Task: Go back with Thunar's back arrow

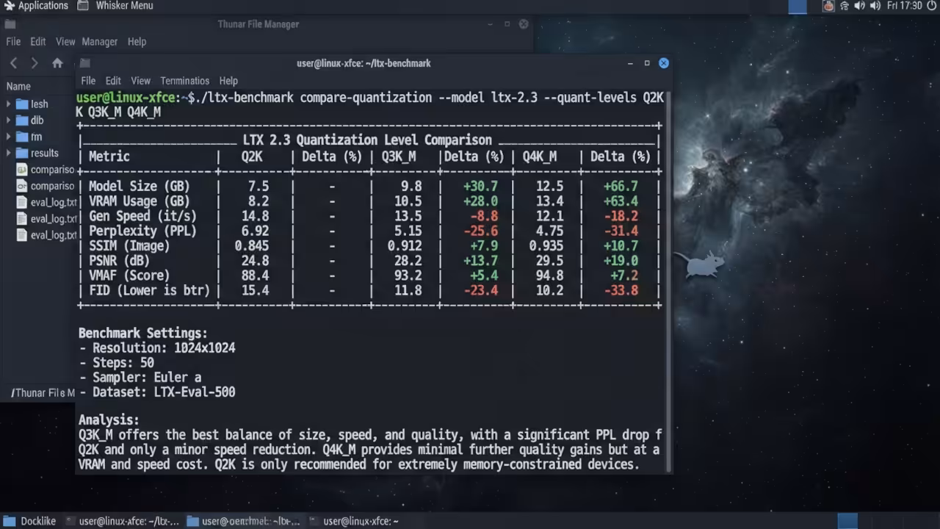Action: click(x=13, y=63)
